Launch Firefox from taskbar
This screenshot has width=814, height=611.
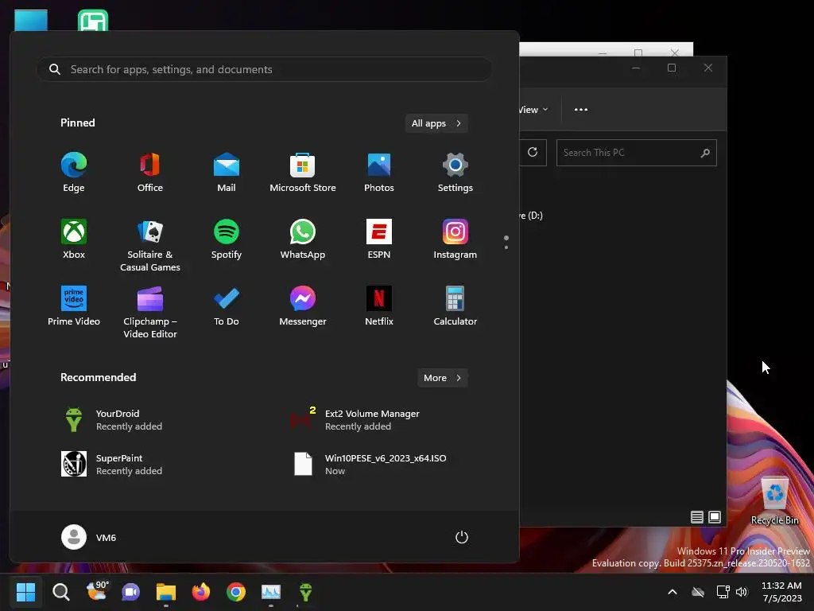(x=201, y=592)
